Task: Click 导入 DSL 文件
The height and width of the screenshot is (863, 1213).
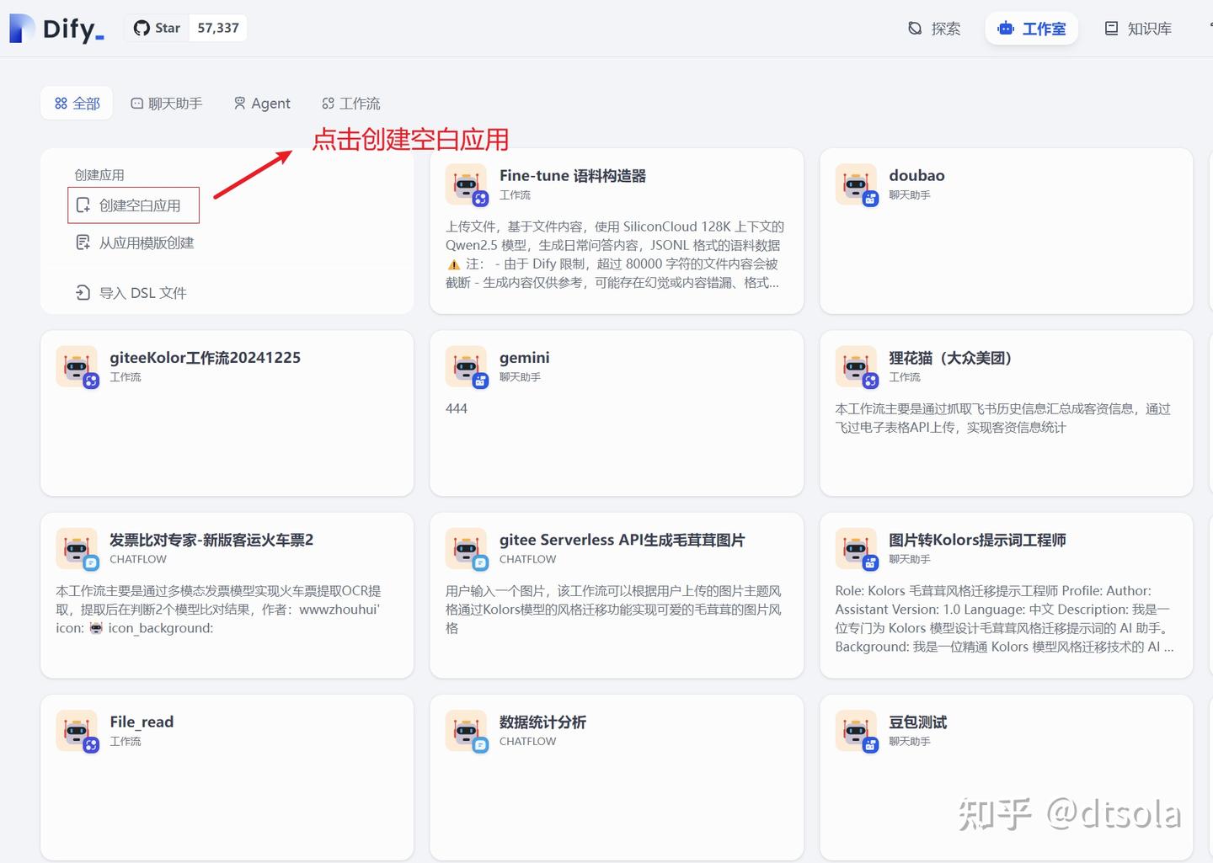Action: pos(131,293)
